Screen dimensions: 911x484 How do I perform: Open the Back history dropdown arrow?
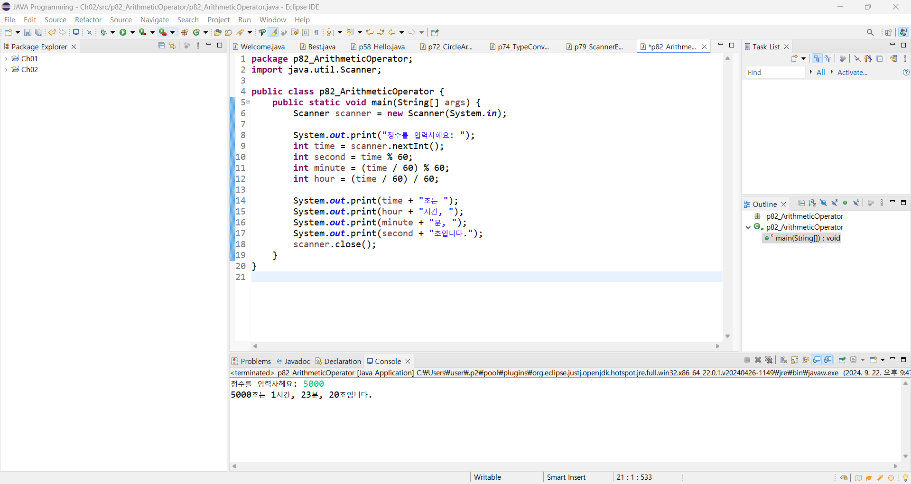click(402, 32)
